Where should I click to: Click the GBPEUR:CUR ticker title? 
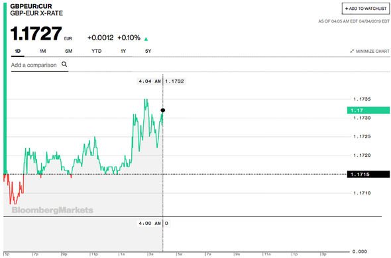pos(31,6)
